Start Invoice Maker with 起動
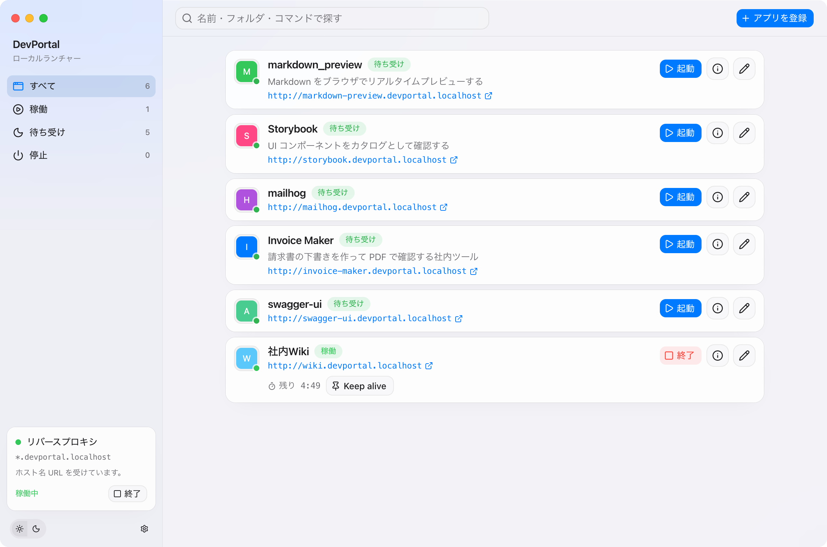 click(681, 244)
